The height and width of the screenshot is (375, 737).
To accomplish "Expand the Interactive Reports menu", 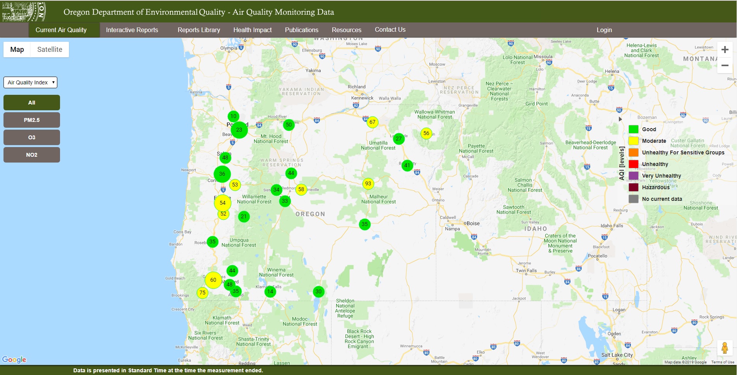I will [132, 30].
